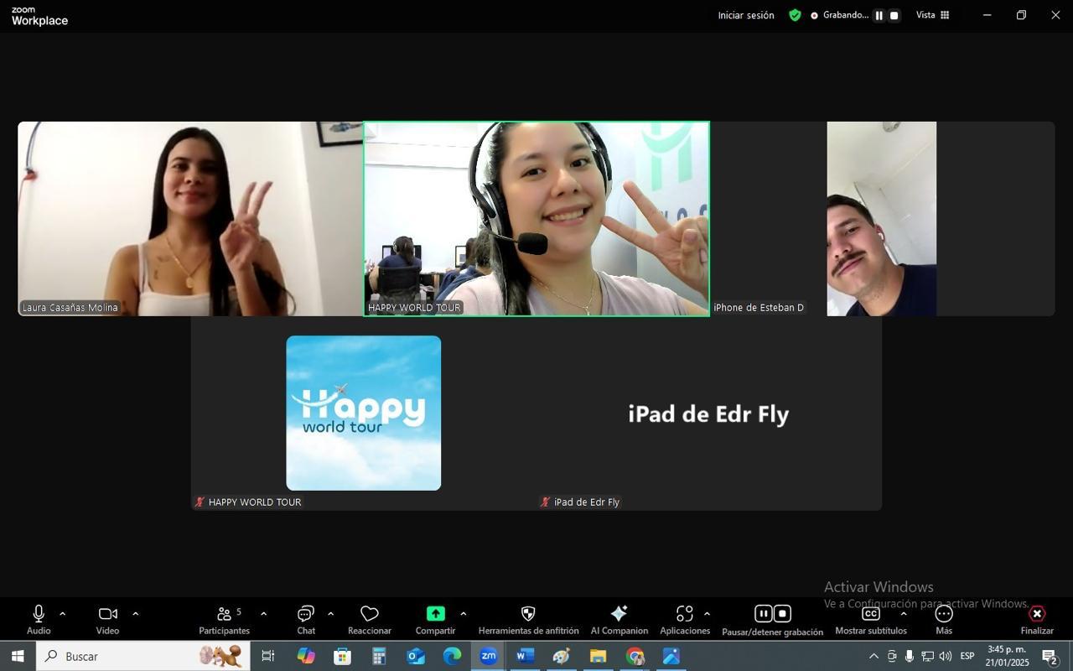Image resolution: width=1073 pixels, height=671 pixels.
Task: Expand the subtítulos options arrow
Action: pyautogui.click(x=903, y=614)
